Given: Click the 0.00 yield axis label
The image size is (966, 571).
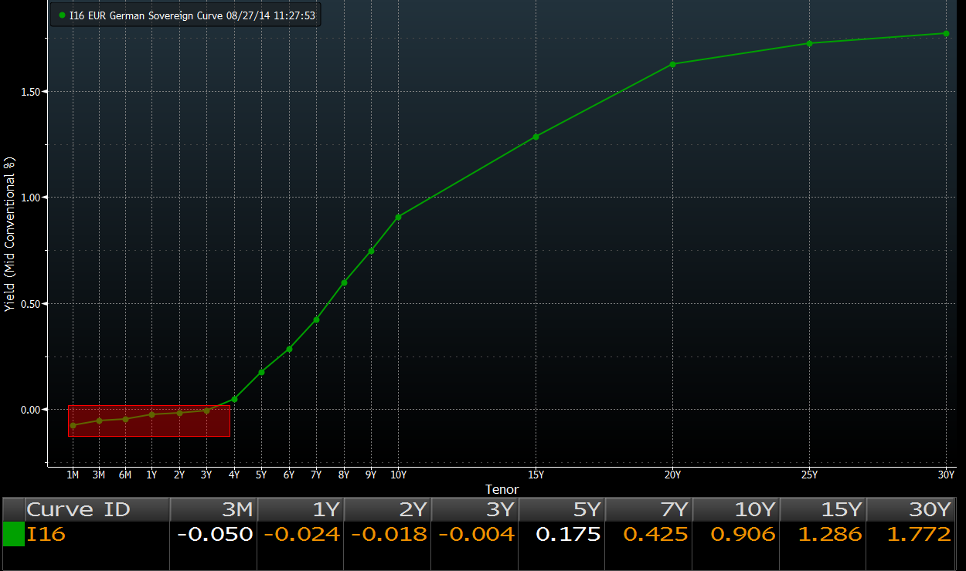Looking at the screenshot, I should 30,410.
